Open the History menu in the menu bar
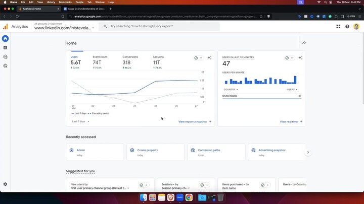This screenshot has width=364, height=204. point(51,2)
